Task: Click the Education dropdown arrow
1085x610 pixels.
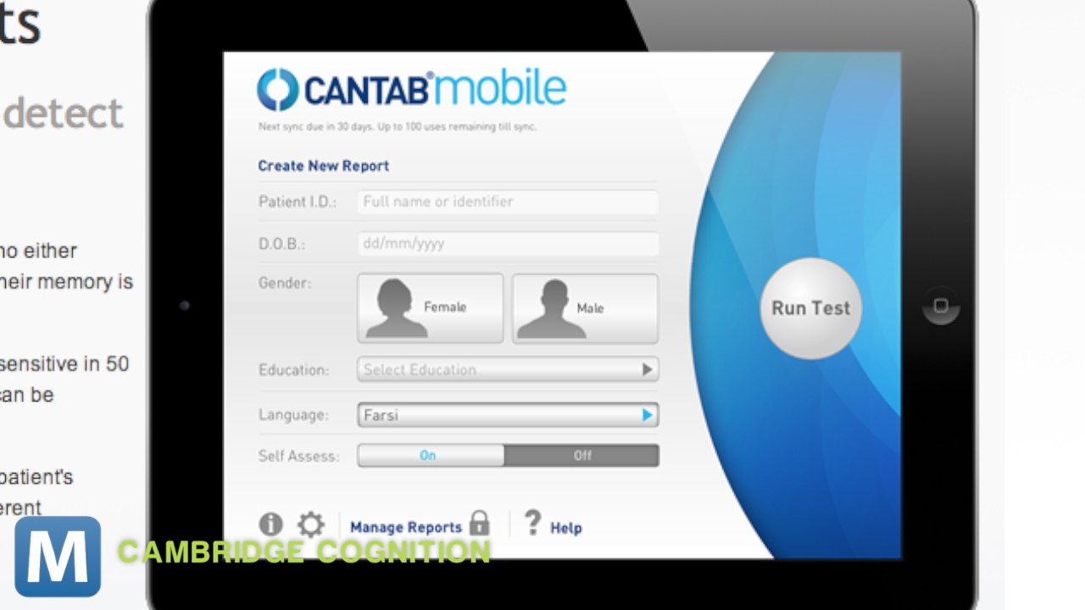Action: point(647,369)
